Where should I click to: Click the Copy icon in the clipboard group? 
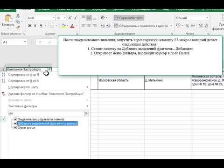tap(18, 21)
